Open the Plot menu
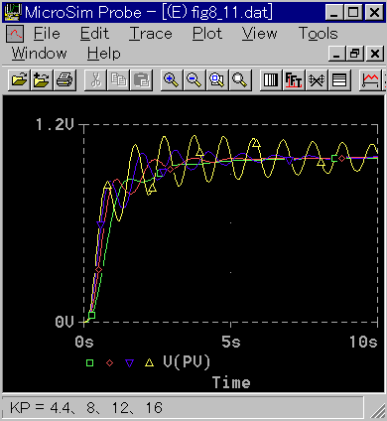Viewport: 387px width, 421px height. (207, 34)
